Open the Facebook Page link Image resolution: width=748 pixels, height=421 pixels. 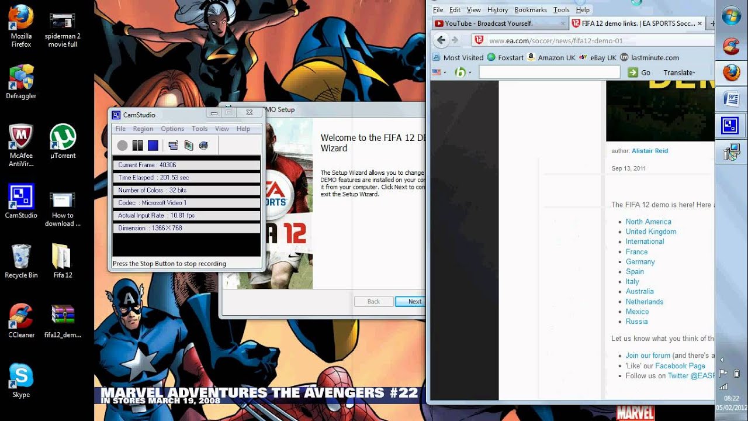coord(680,365)
